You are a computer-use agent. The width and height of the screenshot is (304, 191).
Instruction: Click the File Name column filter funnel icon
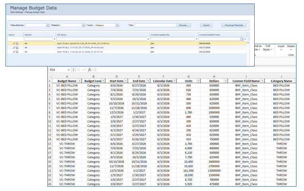click(x=148, y=39)
